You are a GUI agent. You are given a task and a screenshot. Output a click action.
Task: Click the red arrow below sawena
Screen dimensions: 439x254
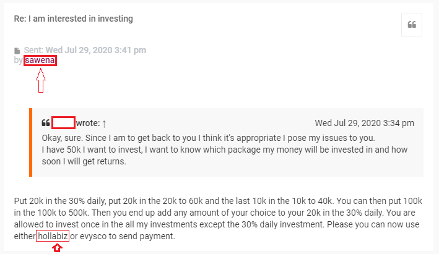point(41,80)
